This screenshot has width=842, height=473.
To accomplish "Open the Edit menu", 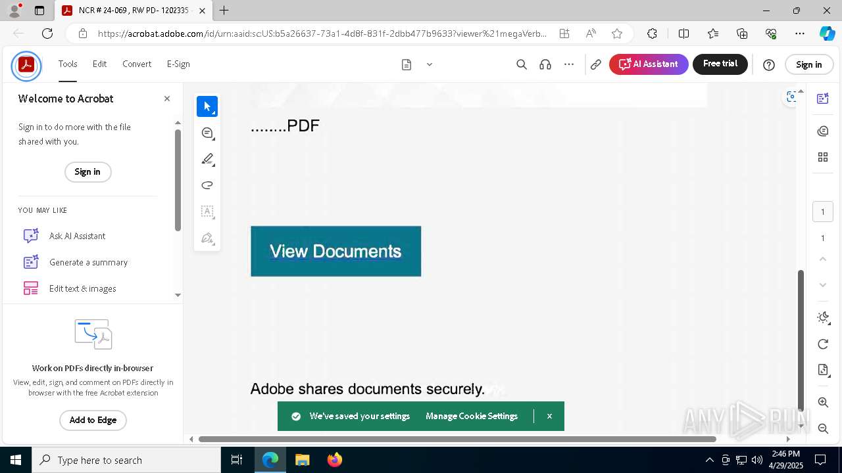I will 99,64.
